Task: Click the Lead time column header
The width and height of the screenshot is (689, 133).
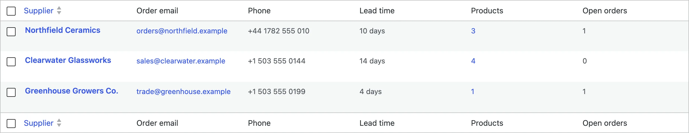Action: pos(377,11)
